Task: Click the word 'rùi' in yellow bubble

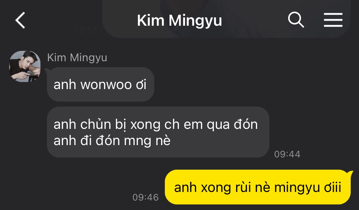Action: click(x=242, y=187)
